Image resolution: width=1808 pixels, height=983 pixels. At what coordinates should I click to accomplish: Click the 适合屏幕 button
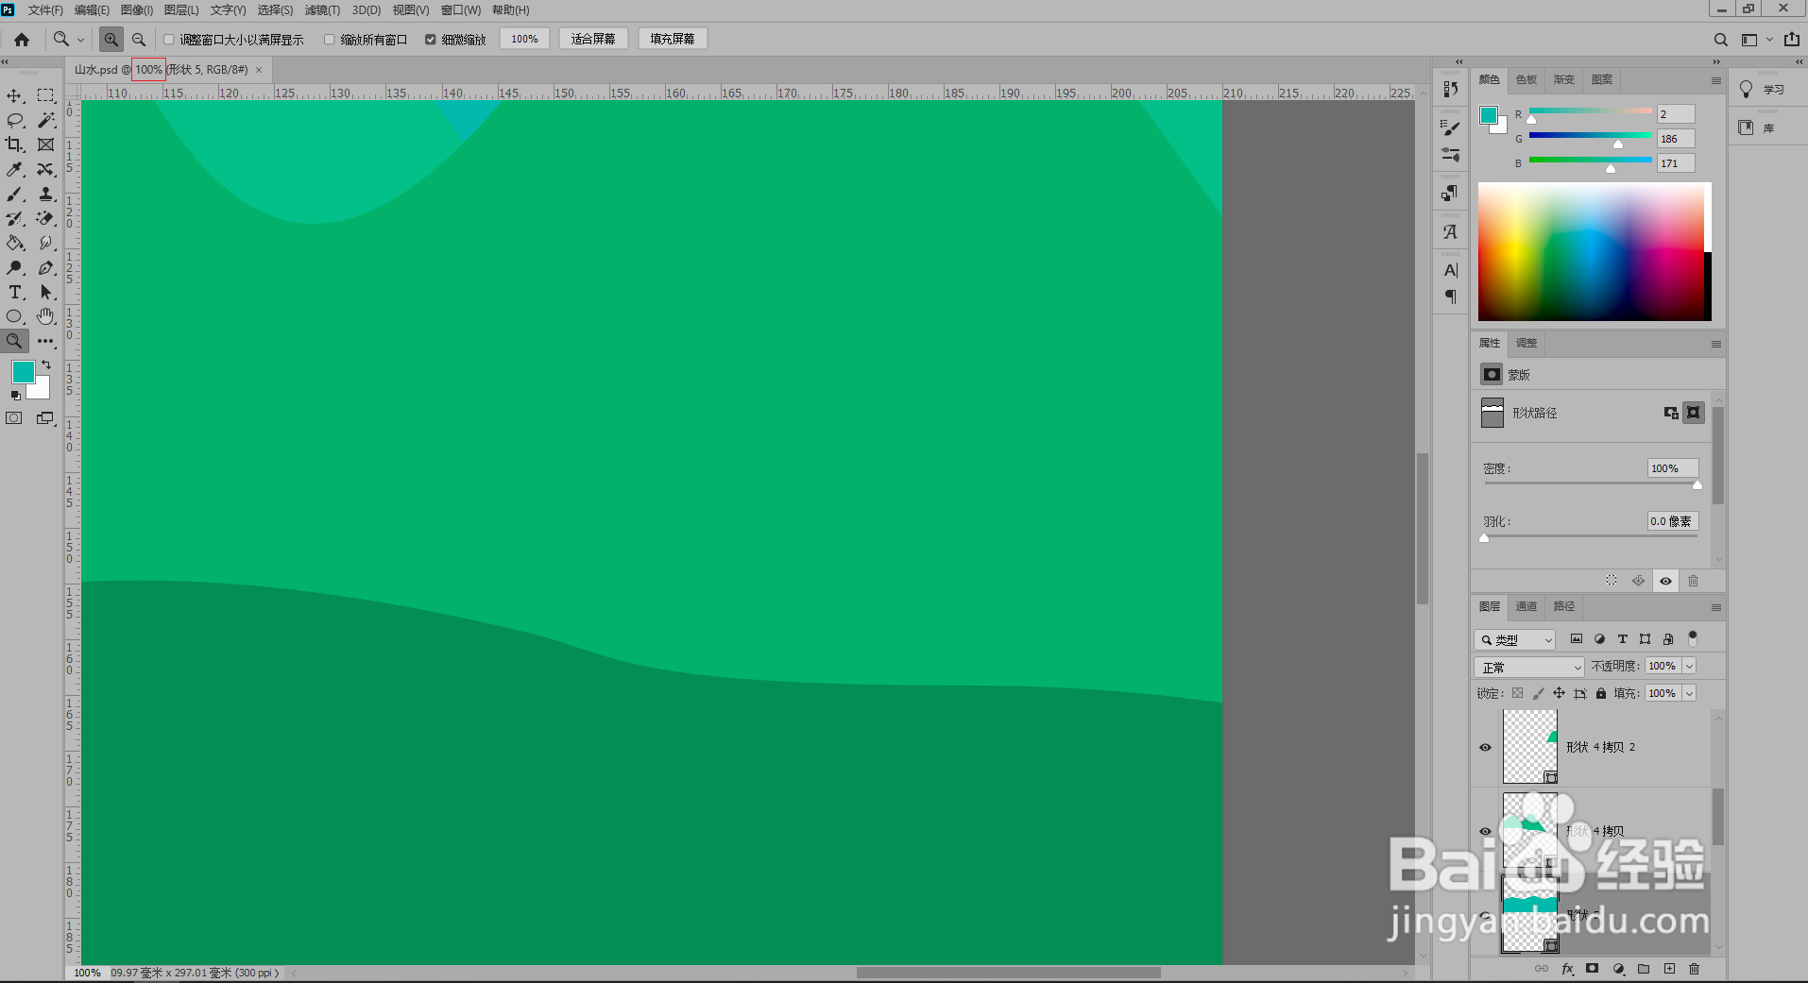coord(593,38)
